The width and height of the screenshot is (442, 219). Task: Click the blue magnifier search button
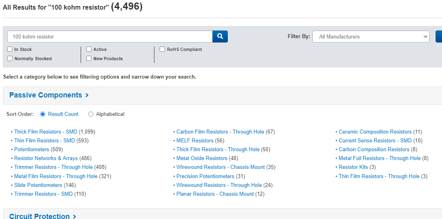[x=220, y=36]
